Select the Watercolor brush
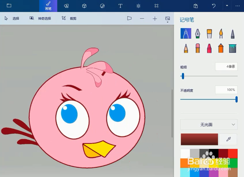244x177 pixels. 221,34
